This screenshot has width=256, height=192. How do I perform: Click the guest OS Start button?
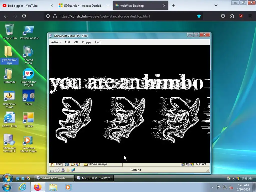coord(56,164)
